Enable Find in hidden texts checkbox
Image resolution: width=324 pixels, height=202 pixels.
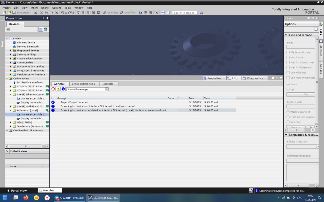click(288, 68)
